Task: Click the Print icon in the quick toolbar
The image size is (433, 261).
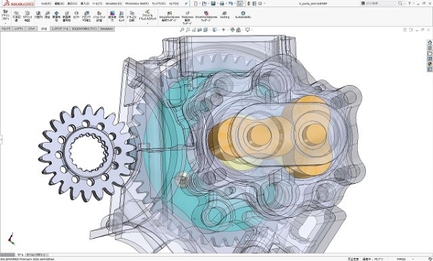Action: click(222, 4)
